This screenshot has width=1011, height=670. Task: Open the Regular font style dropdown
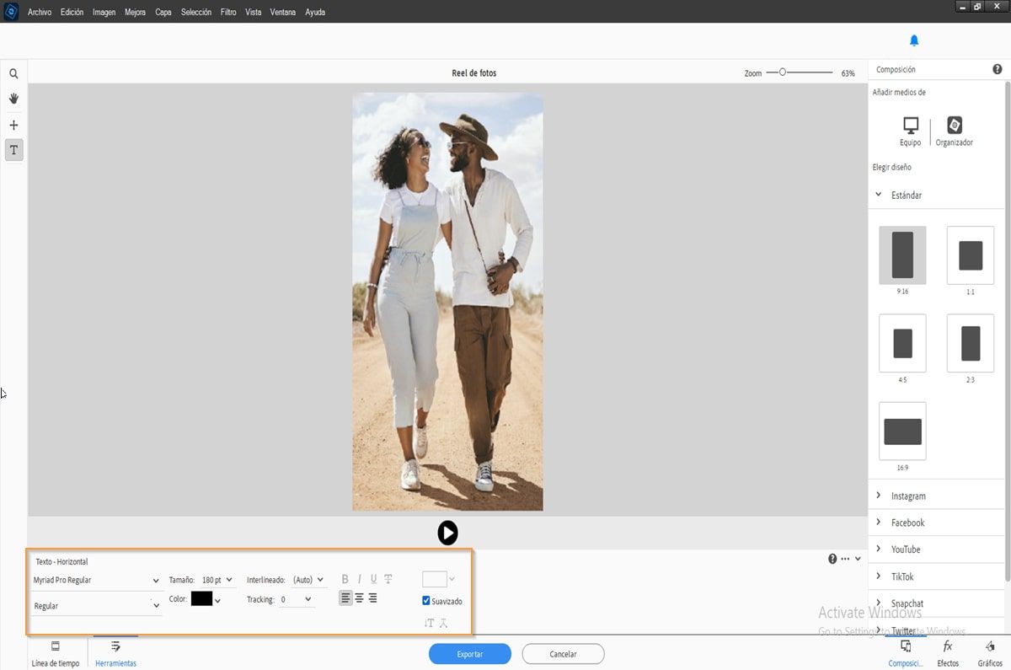coord(96,605)
